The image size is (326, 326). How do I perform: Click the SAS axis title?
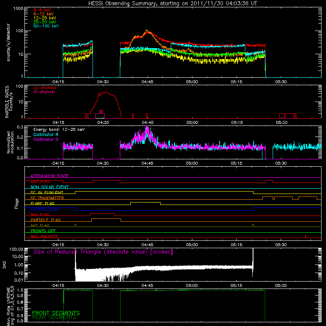click(x=4, y=264)
